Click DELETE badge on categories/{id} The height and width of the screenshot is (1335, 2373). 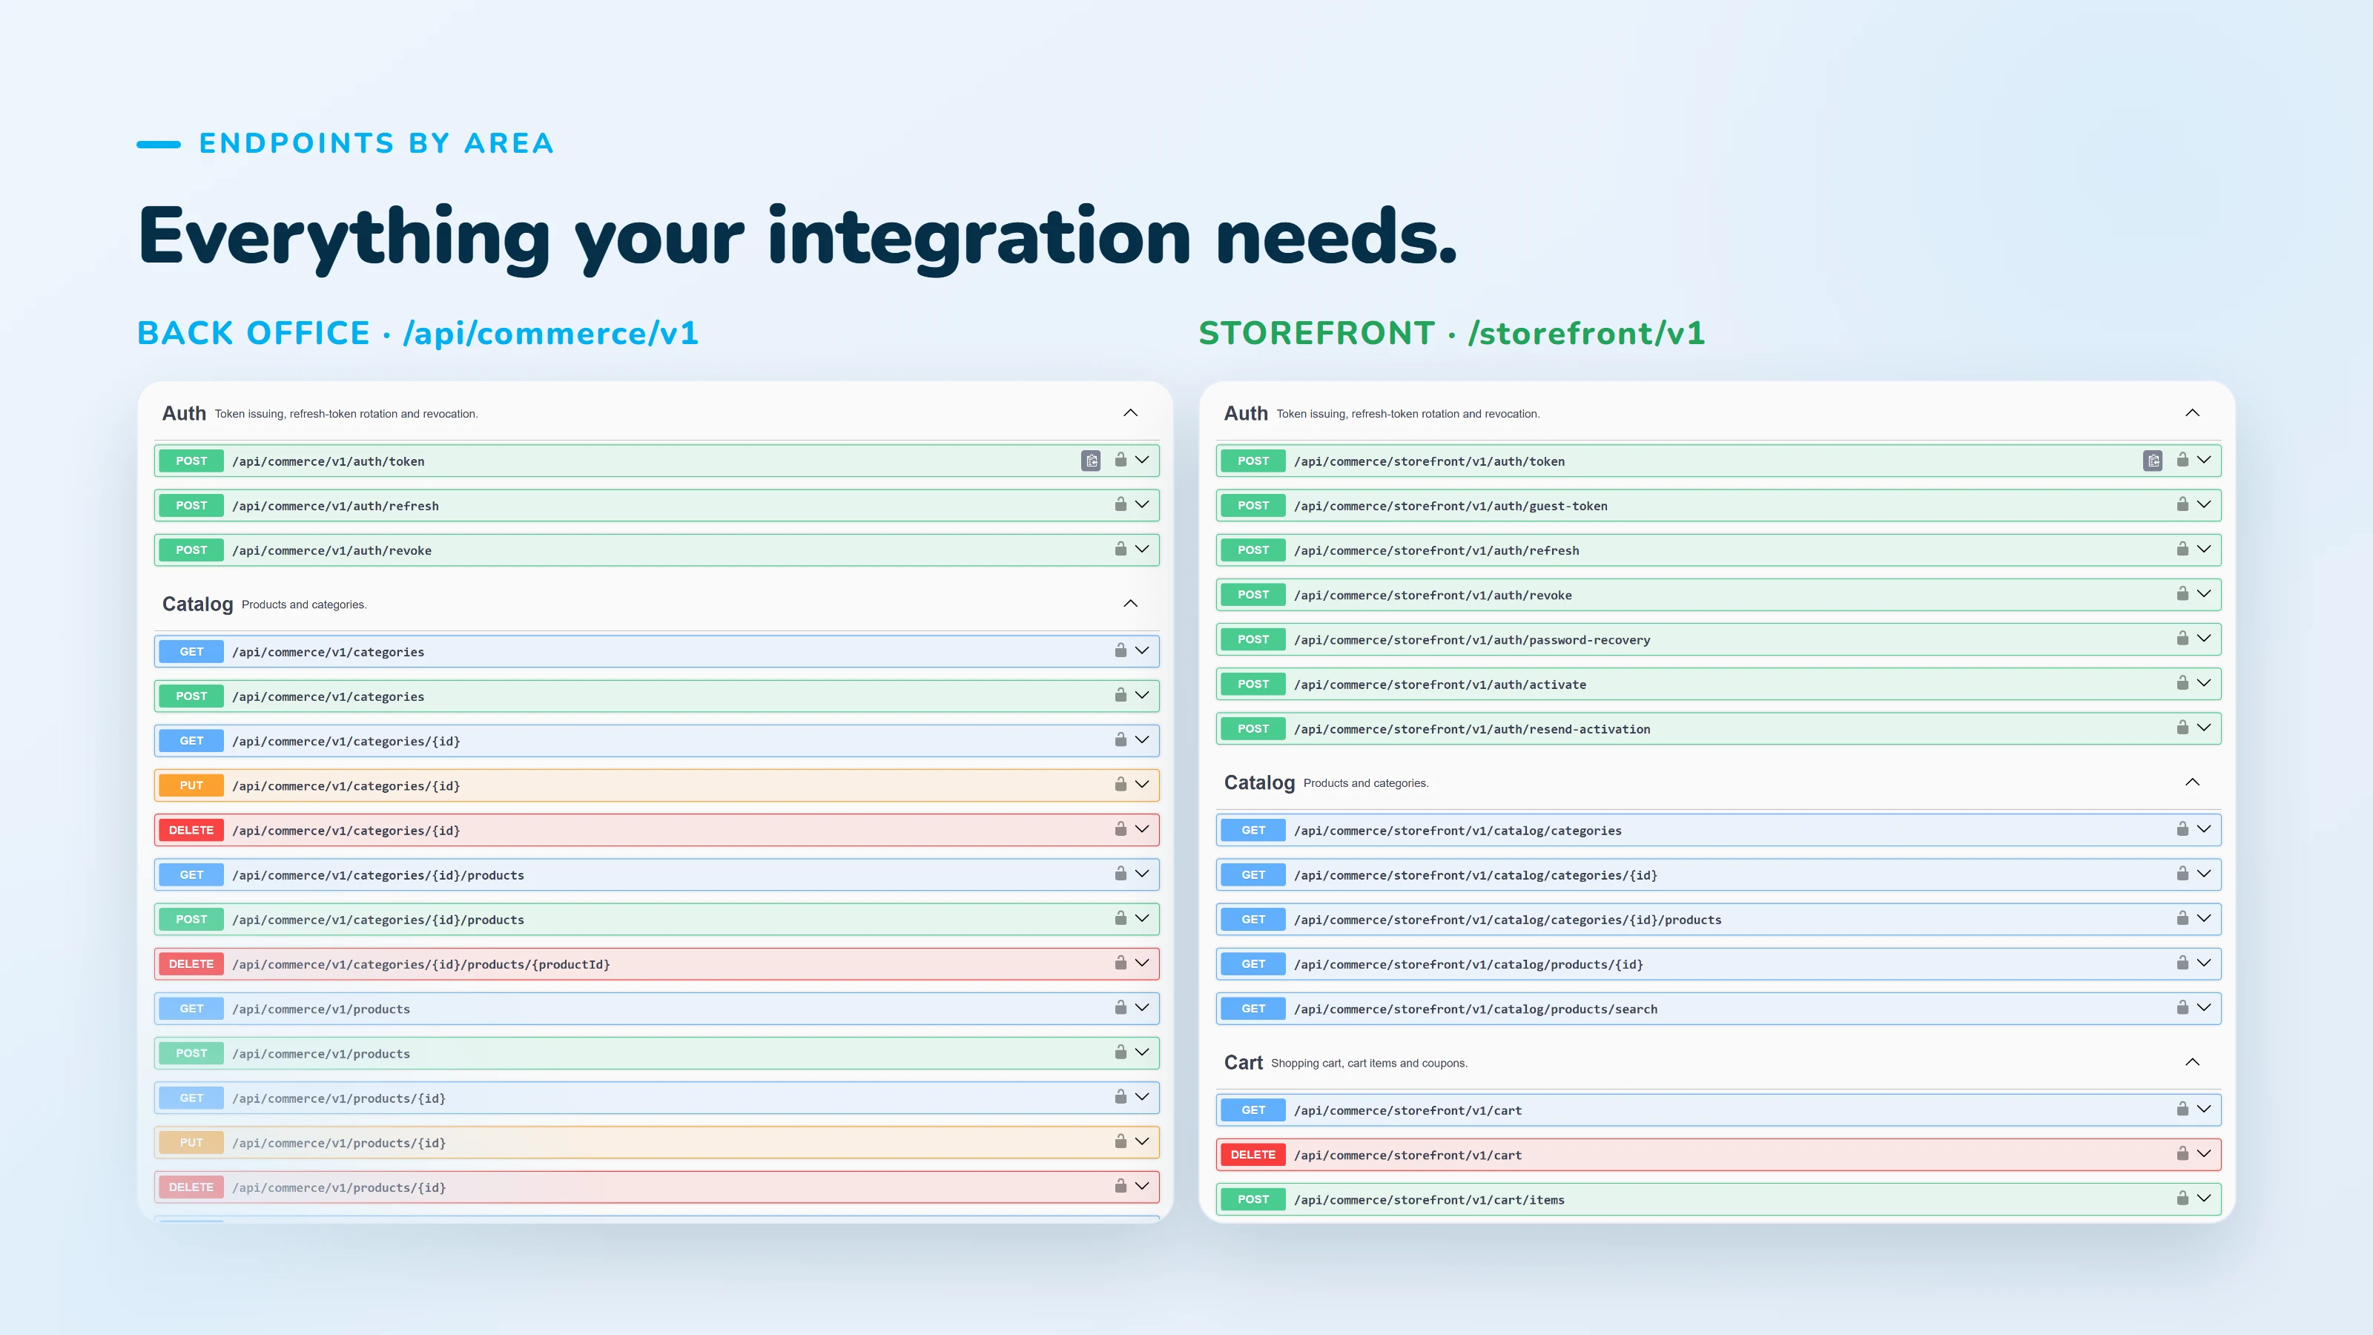pyautogui.click(x=191, y=830)
